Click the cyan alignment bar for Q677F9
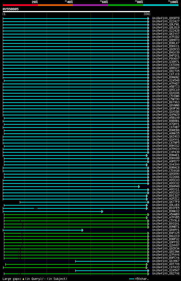Image resolution: width=181 pixels, height=281 pixels. click(84, 202)
